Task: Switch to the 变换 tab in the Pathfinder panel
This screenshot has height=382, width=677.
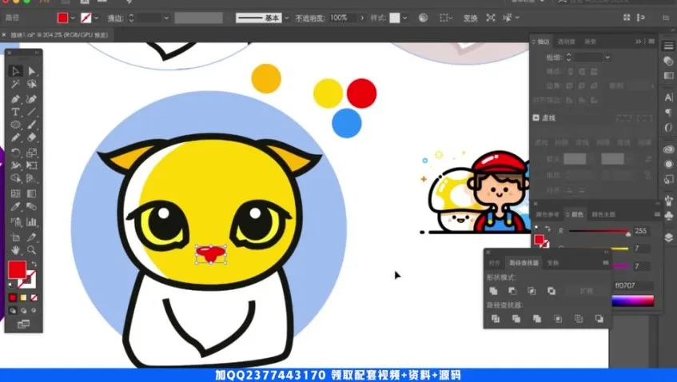Action: 553,263
